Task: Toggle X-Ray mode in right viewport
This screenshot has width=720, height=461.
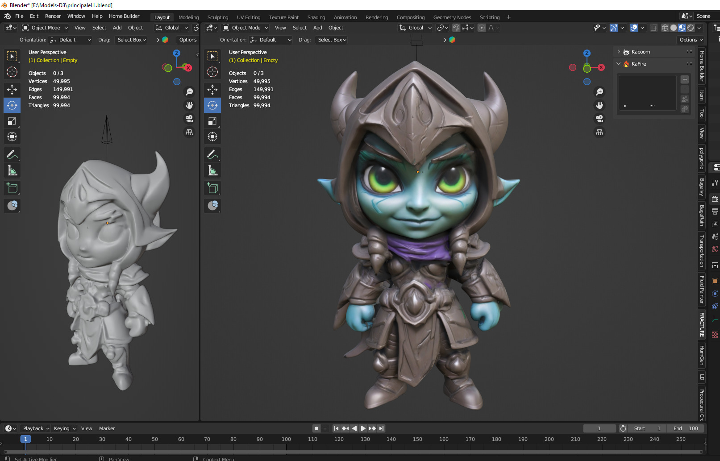Action: click(x=653, y=28)
